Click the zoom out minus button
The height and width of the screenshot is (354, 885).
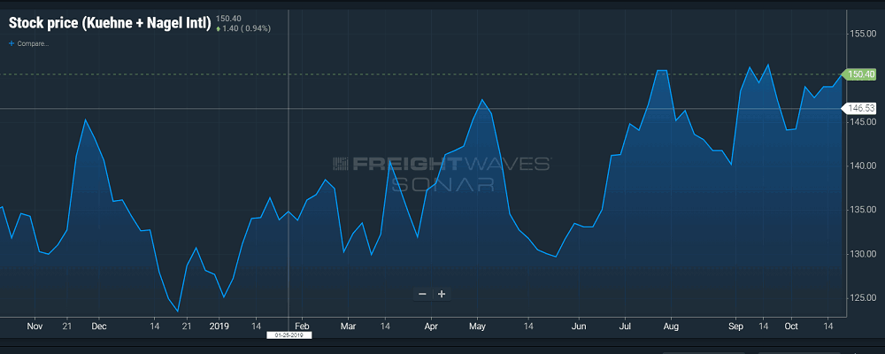coord(422,294)
